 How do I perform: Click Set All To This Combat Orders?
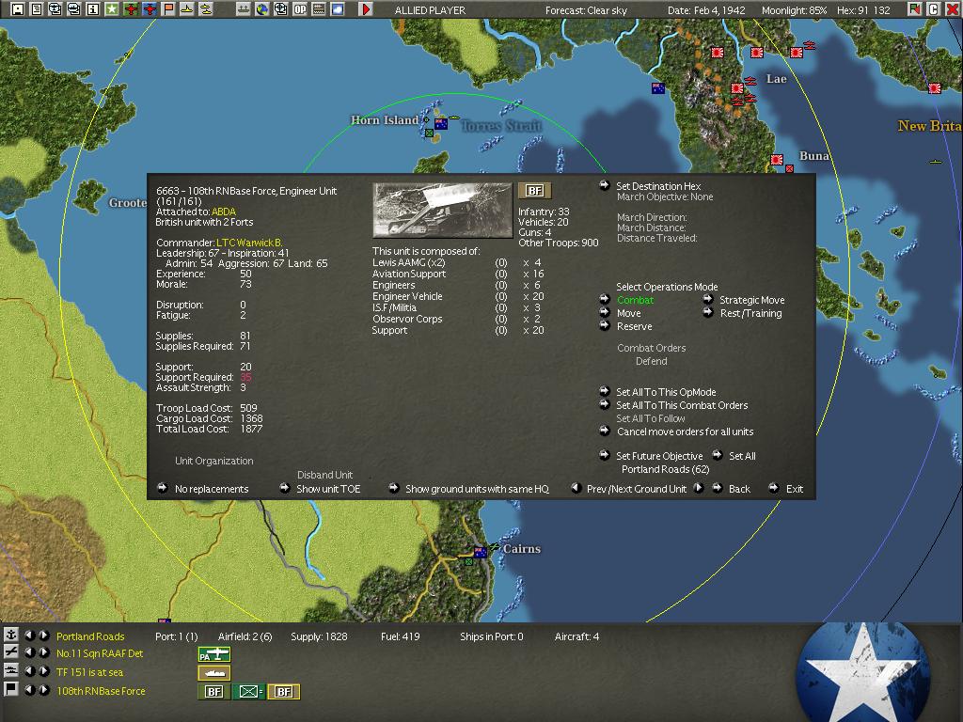(x=682, y=405)
